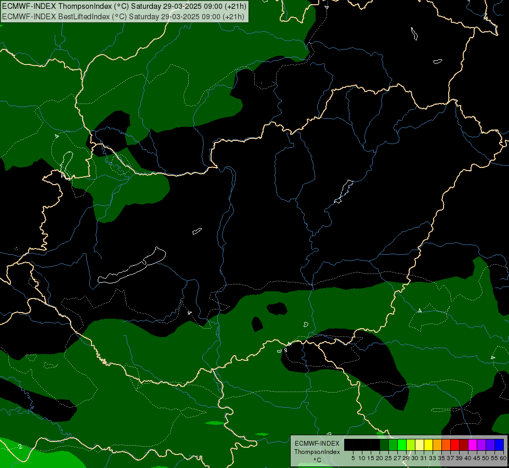The height and width of the screenshot is (468, 509).
Task: Click the legend tick value 33
Action: click(433, 458)
